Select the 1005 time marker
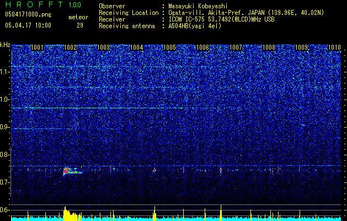Screen dimensions: 347x221 [169, 47]
